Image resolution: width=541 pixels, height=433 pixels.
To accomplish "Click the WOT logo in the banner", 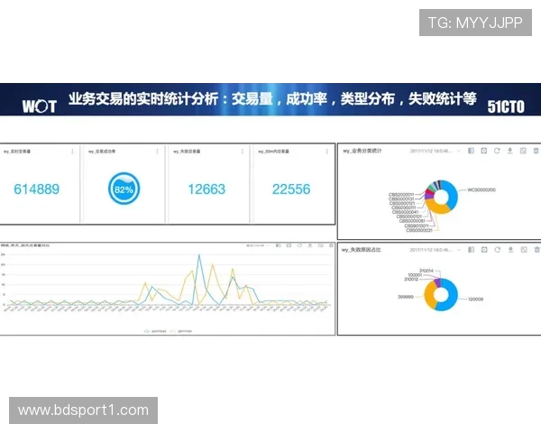I will [40, 106].
